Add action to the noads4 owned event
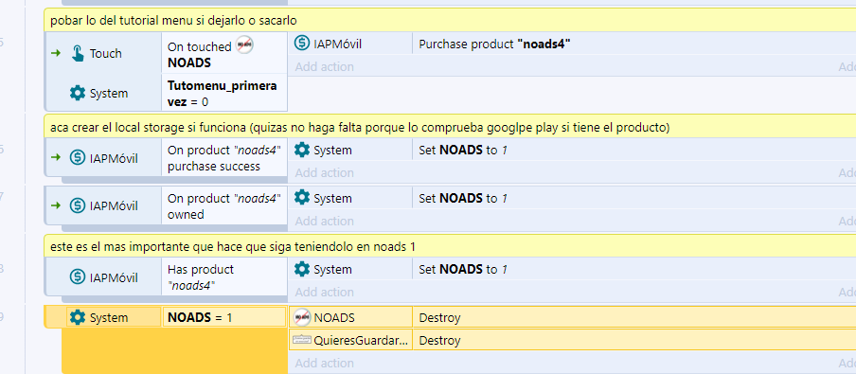856x374 pixels. tap(324, 221)
